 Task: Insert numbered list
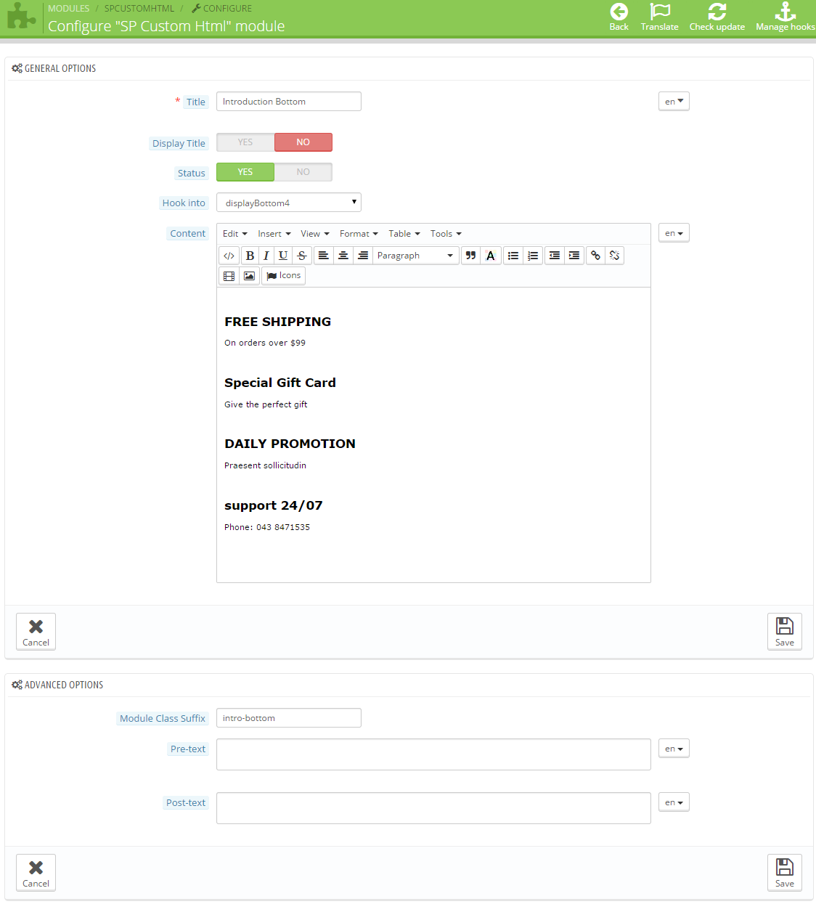coord(533,256)
